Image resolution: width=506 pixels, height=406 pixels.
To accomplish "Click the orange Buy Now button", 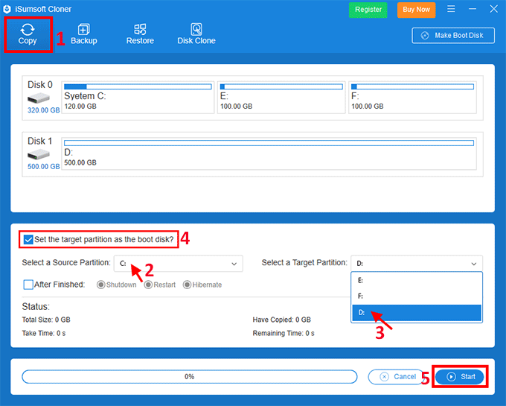I will pos(416,10).
